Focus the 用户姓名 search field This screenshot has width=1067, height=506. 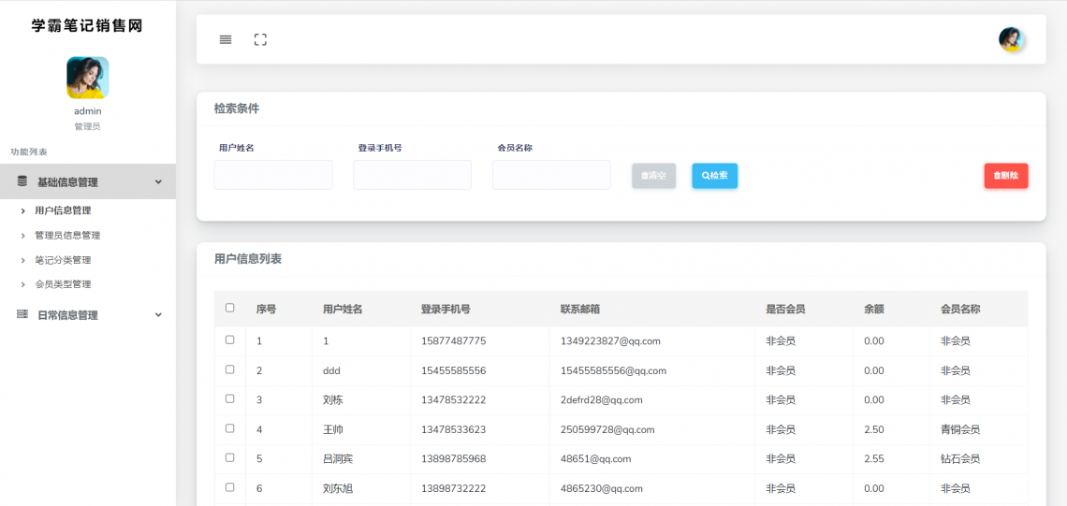click(273, 175)
